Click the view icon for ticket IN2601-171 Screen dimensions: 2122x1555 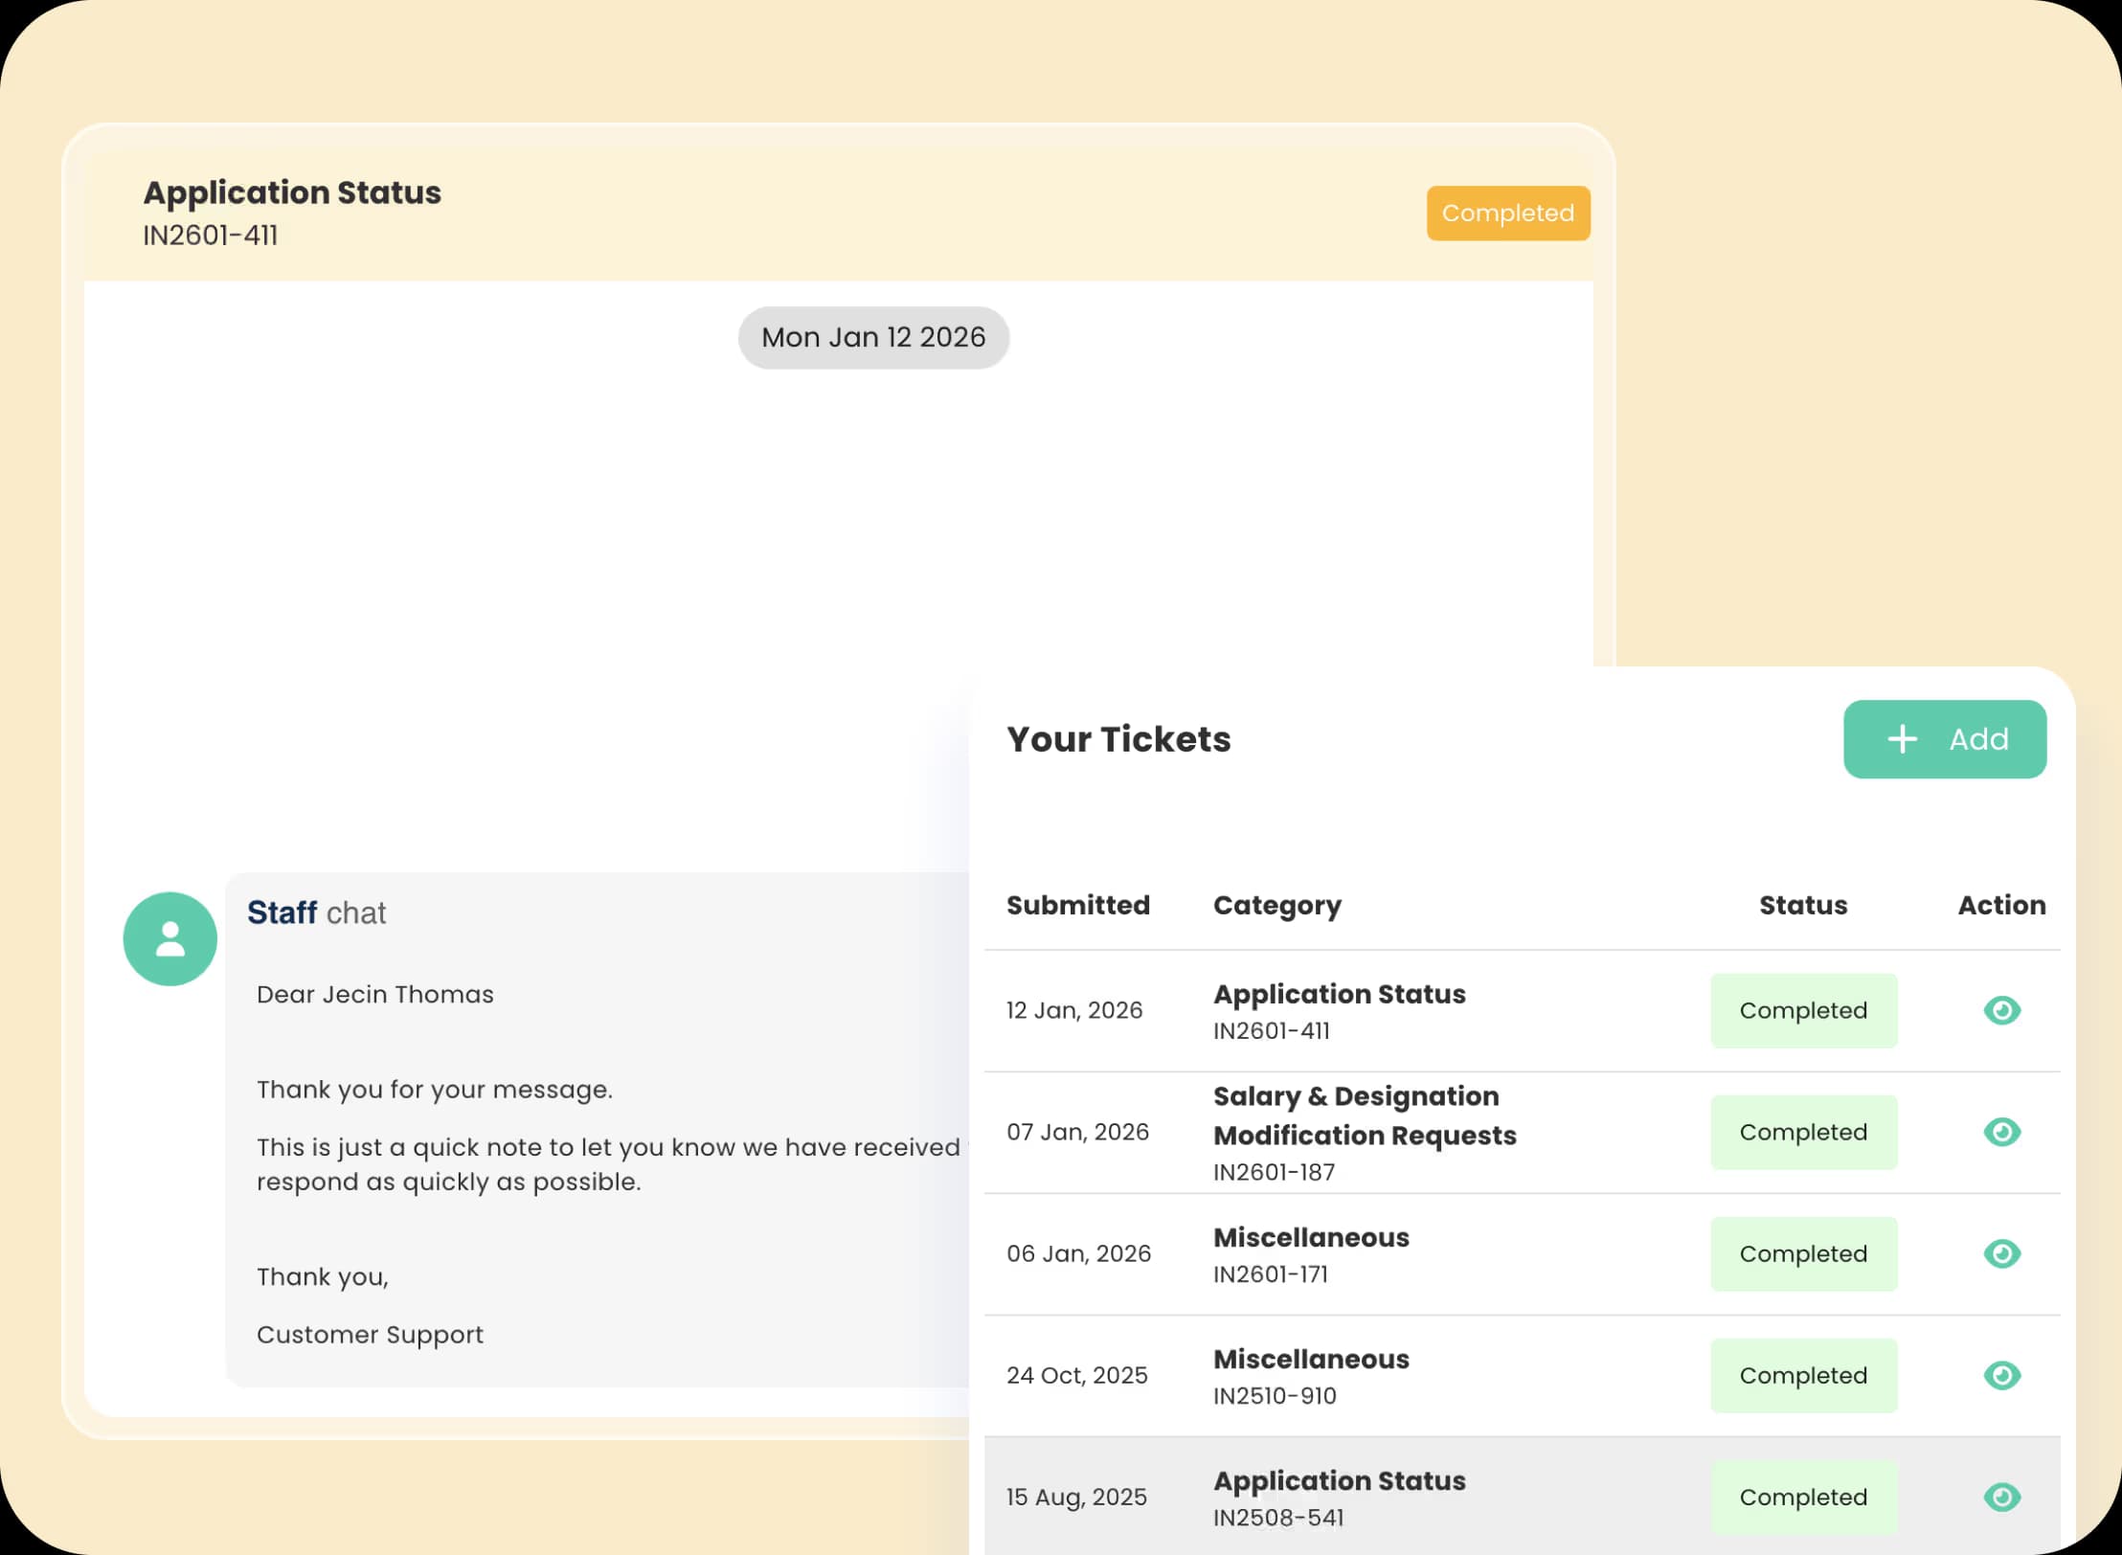point(2001,1253)
